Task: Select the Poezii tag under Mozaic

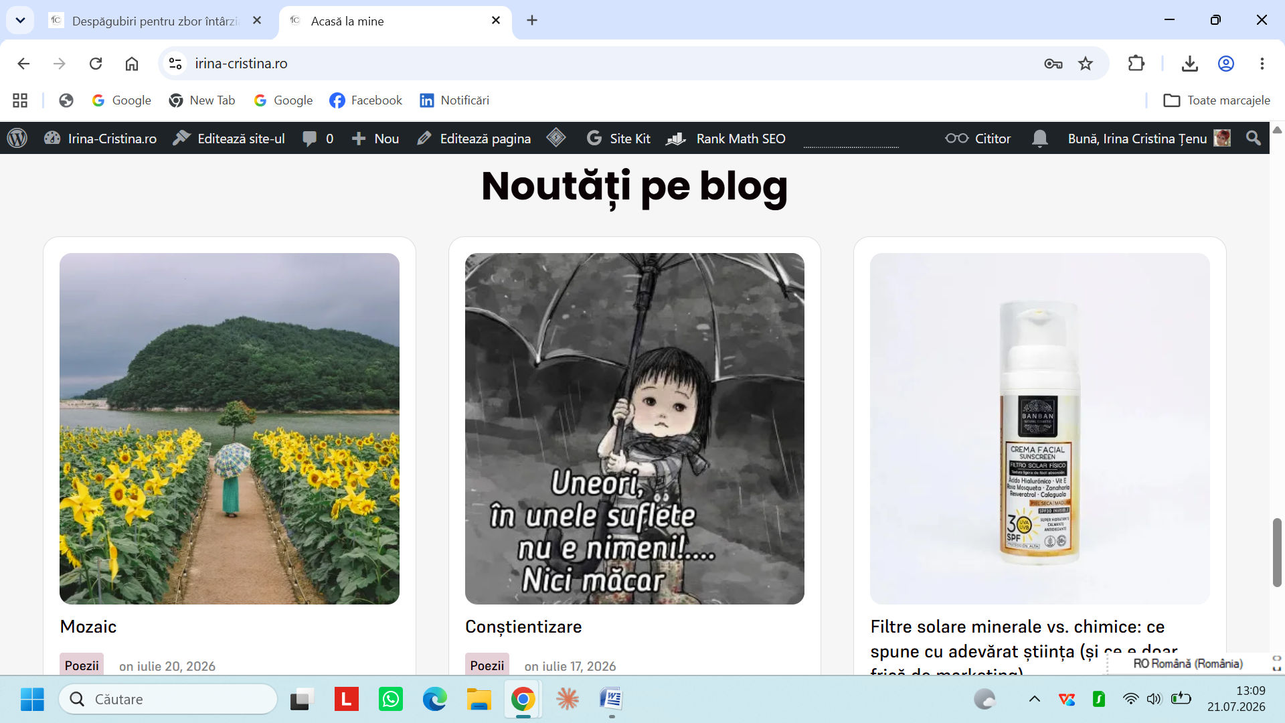Action: coord(82,665)
